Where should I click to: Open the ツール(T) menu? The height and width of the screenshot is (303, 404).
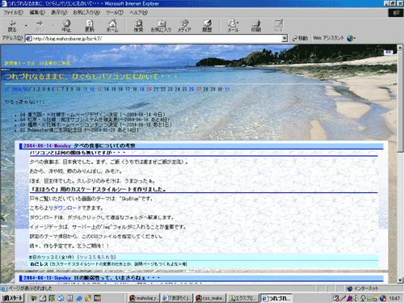coord(115,12)
